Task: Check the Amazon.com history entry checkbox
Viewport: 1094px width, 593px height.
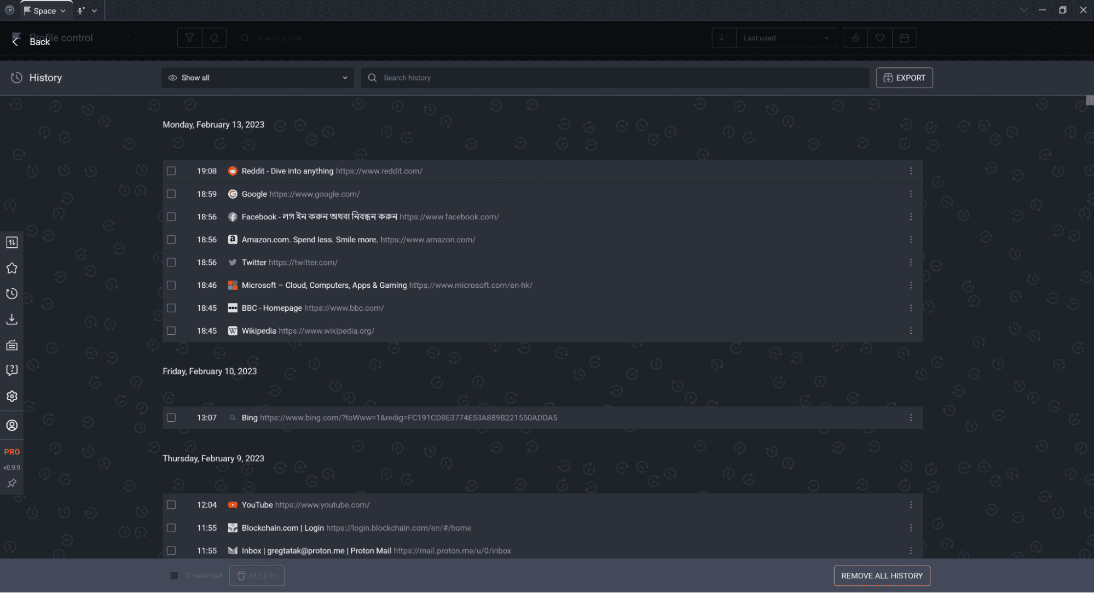Action: pos(171,240)
